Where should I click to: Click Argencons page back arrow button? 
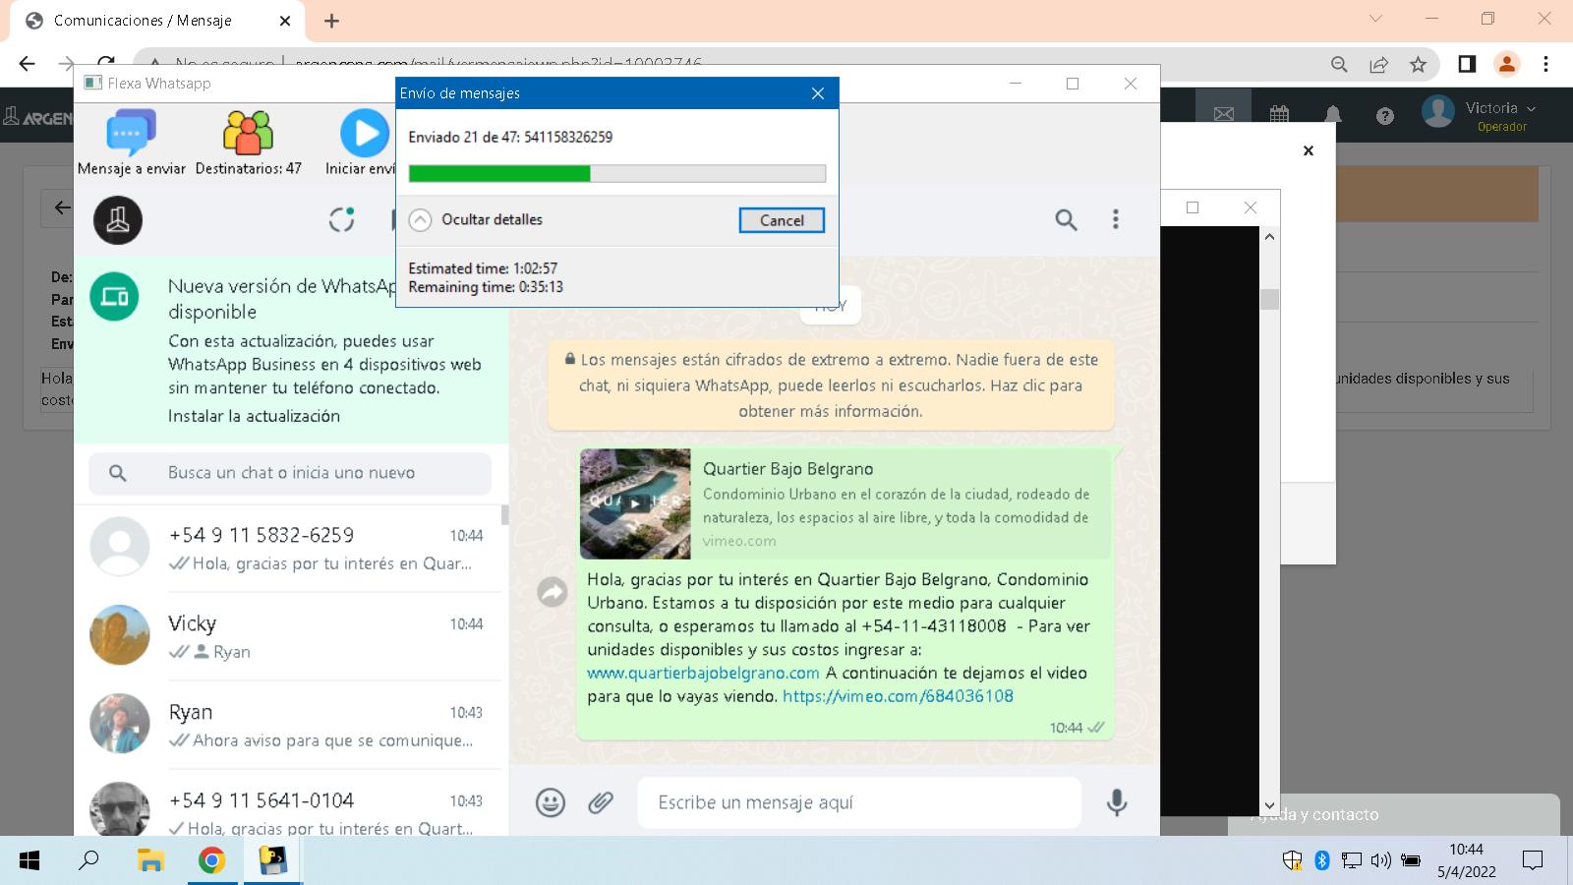(62, 207)
